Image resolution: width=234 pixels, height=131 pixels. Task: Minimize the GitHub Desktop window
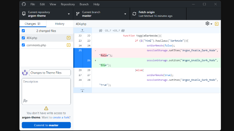click(x=193, y=4)
